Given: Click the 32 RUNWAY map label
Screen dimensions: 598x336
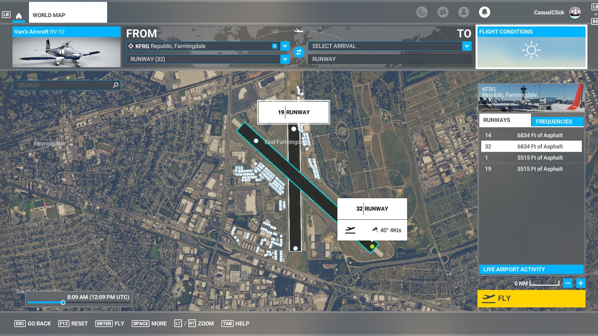Looking at the screenshot, I should 372,209.
